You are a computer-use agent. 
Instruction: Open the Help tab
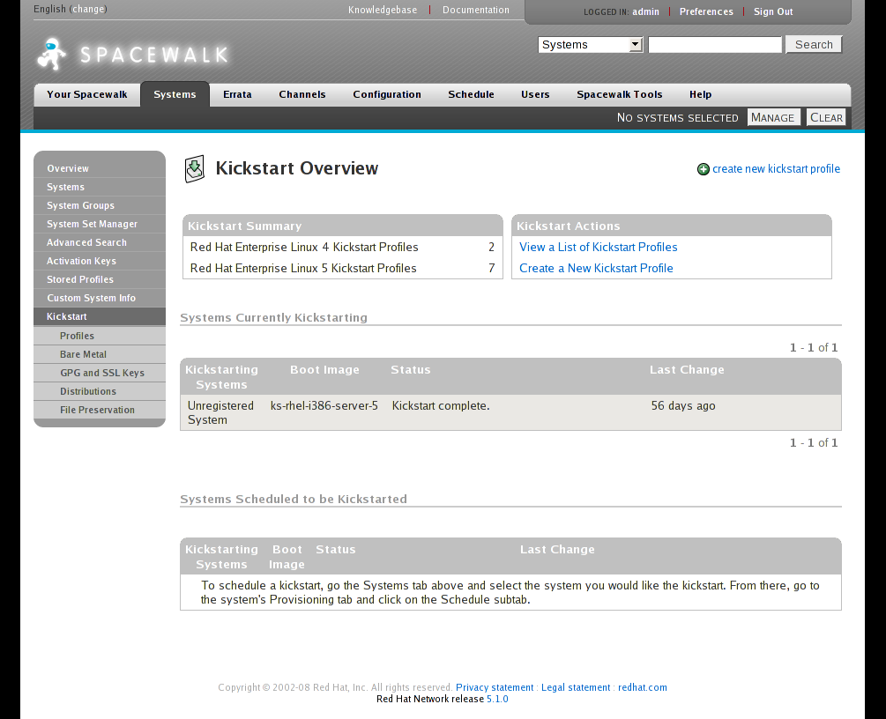coord(700,94)
